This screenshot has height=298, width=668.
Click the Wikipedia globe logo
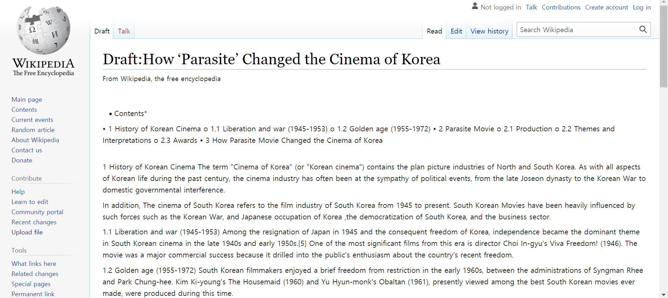(43, 30)
